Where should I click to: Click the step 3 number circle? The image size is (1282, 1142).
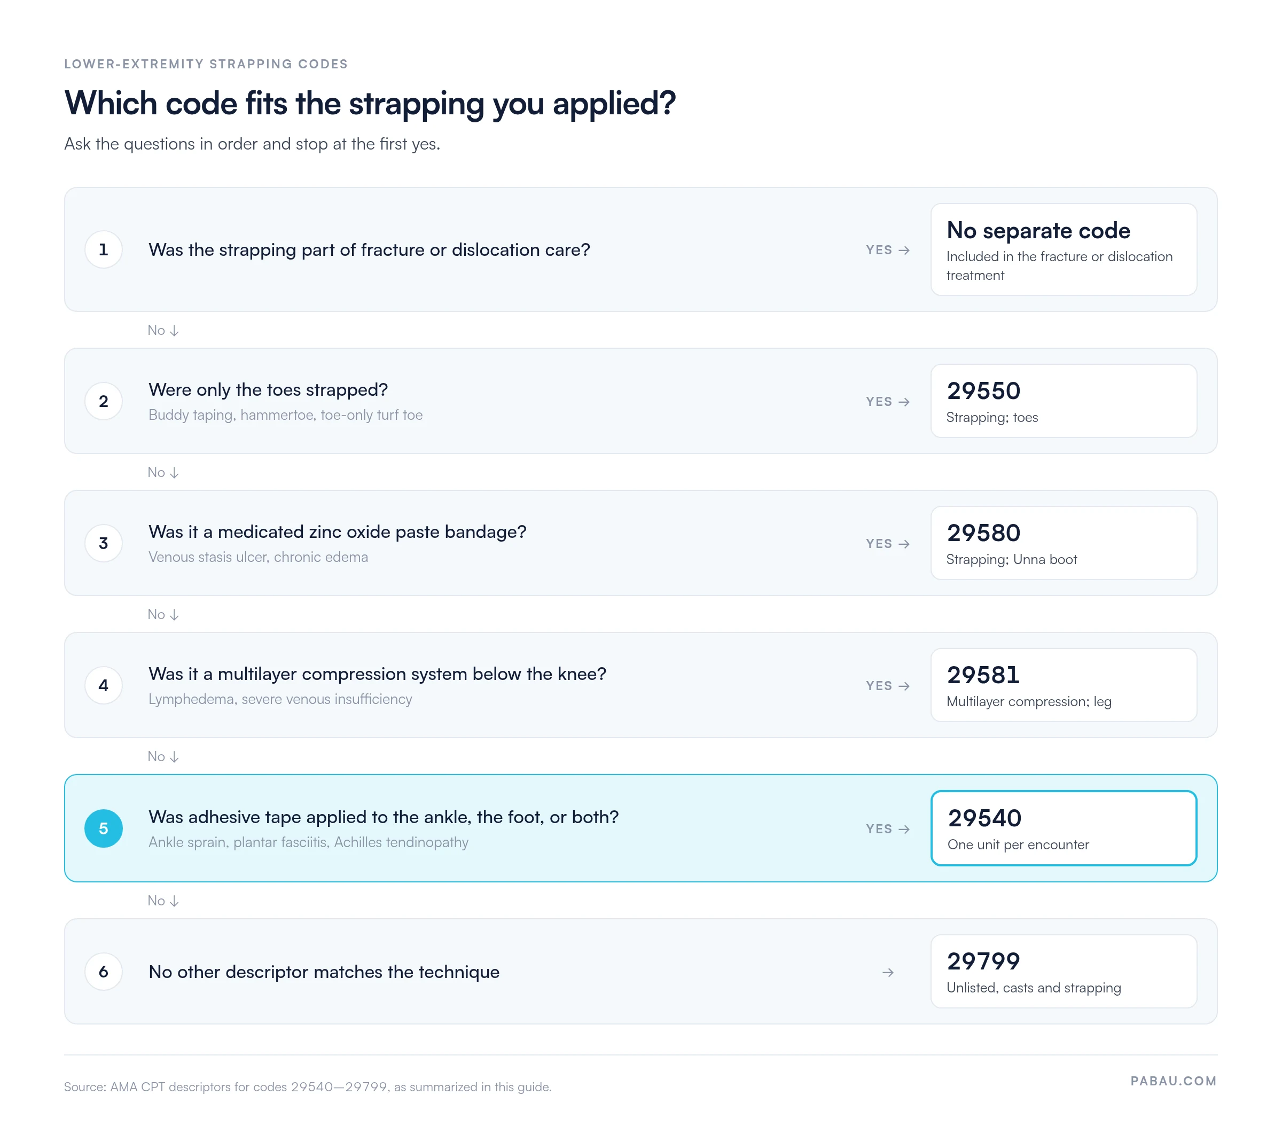(104, 543)
